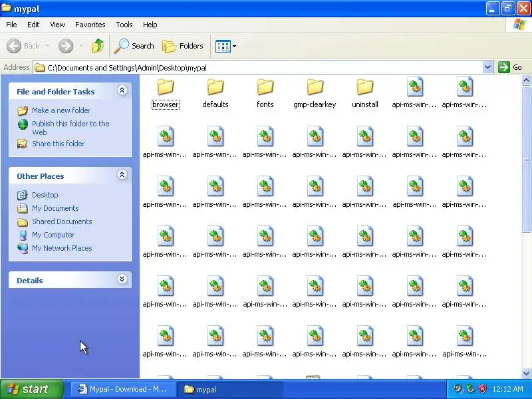Click the Windows Start button
The width and height of the screenshot is (532, 399).
tap(32, 389)
